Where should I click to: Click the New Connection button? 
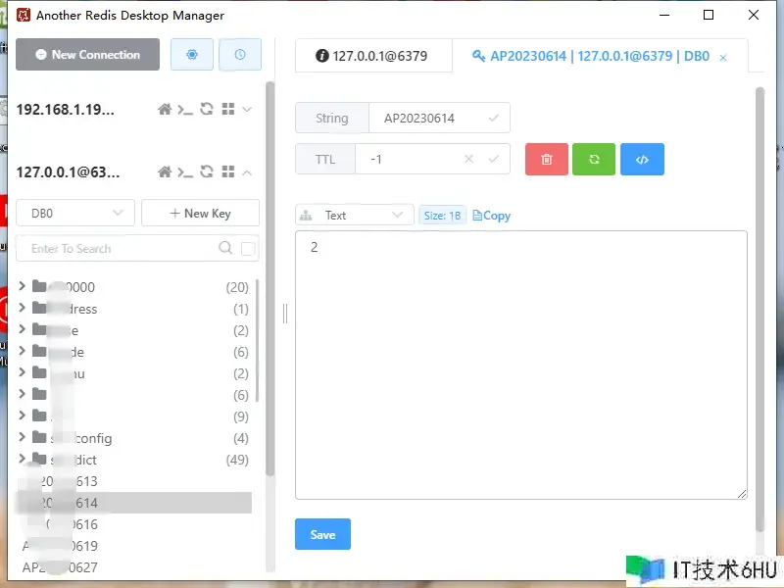[x=87, y=55]
